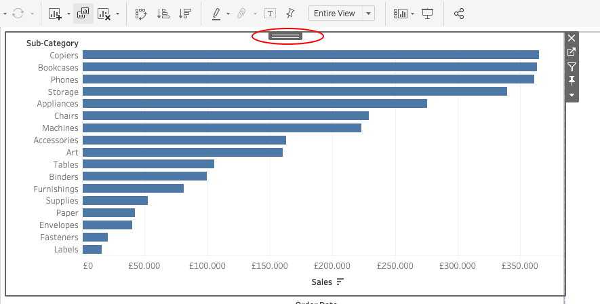Image resolution: width=600 pixels, height=304 pixels.
Task: Select the Furnishings bar
Action: click(x=133, y=189)
